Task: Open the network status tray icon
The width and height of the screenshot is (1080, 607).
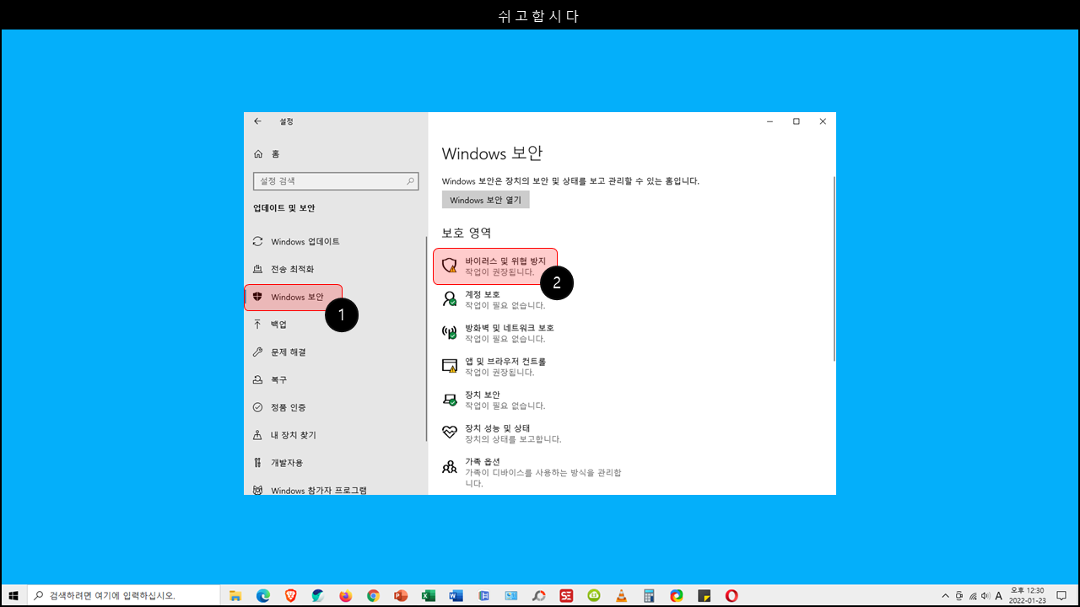Action: pyautogui.click(x=973, y=595)
